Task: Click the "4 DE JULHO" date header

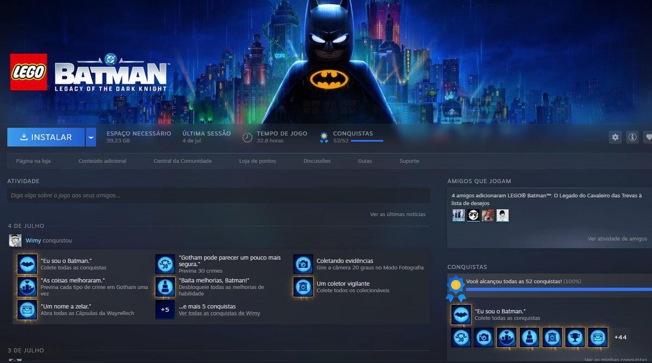Action: 26,226
